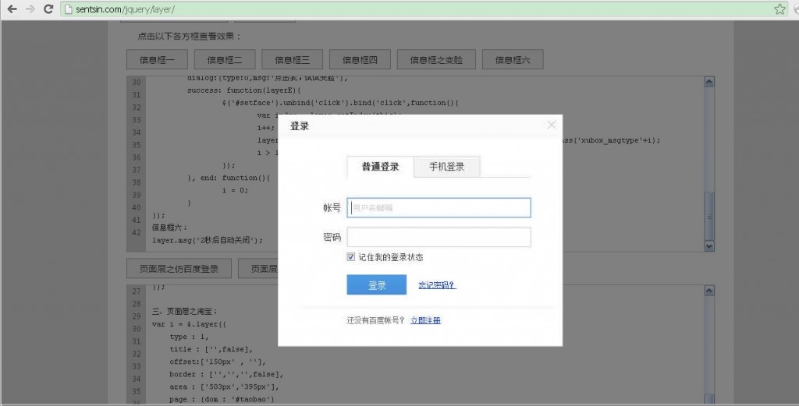Switch to the 手机登录 tab
The height and width of the screenshot is (406, 799).
click(x=446, y=167)
